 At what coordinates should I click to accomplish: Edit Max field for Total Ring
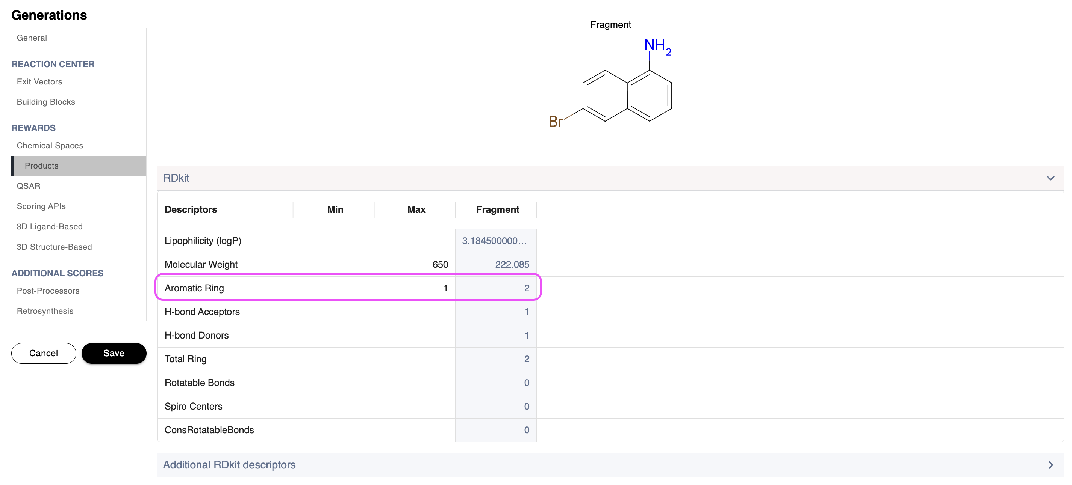pyautogui.click(x=415, y=360)
